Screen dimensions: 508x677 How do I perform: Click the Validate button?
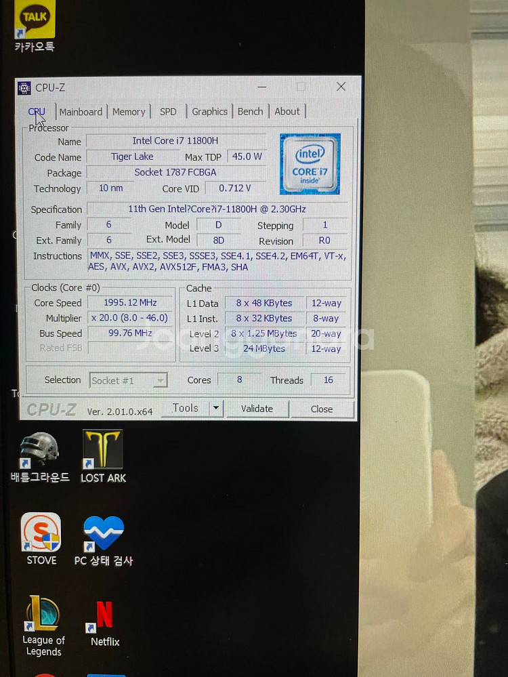257,409
